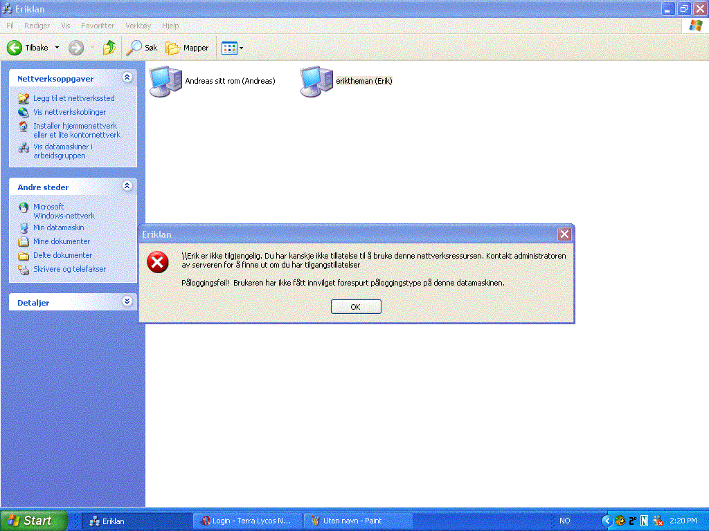Expand hidden tray icons arrow

(607, 521)
